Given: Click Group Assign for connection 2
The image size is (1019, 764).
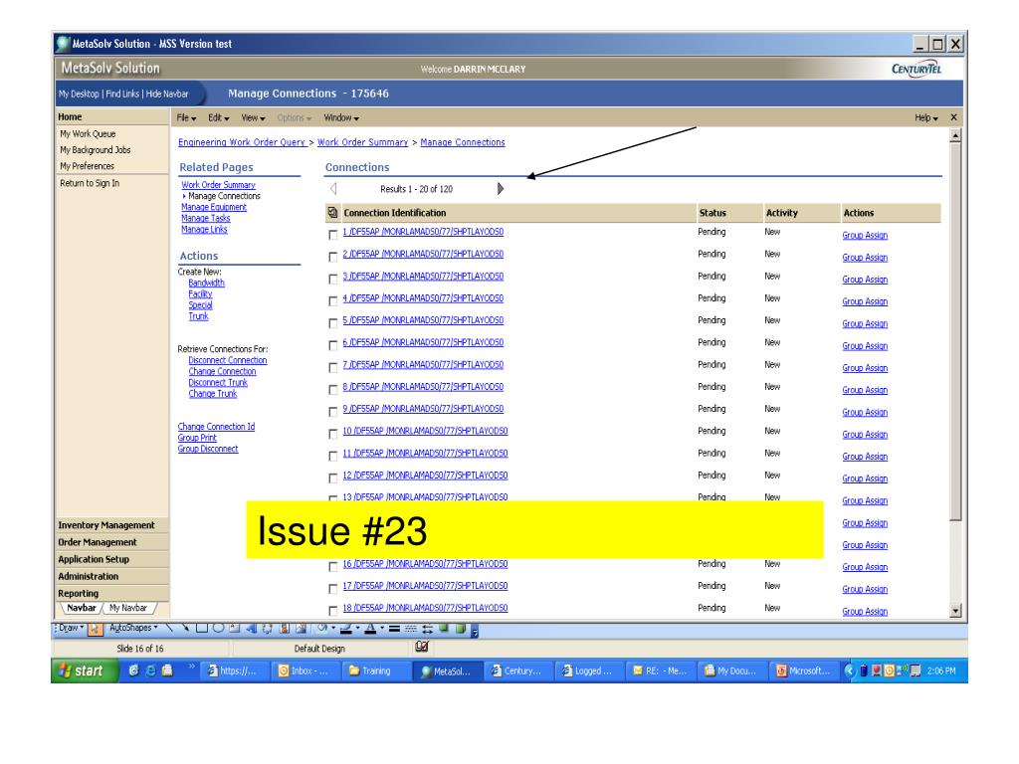Looking at the screenshot, I should coord(865,258).
